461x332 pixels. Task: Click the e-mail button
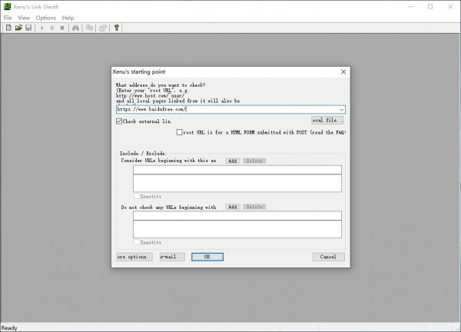coord(172,257)
